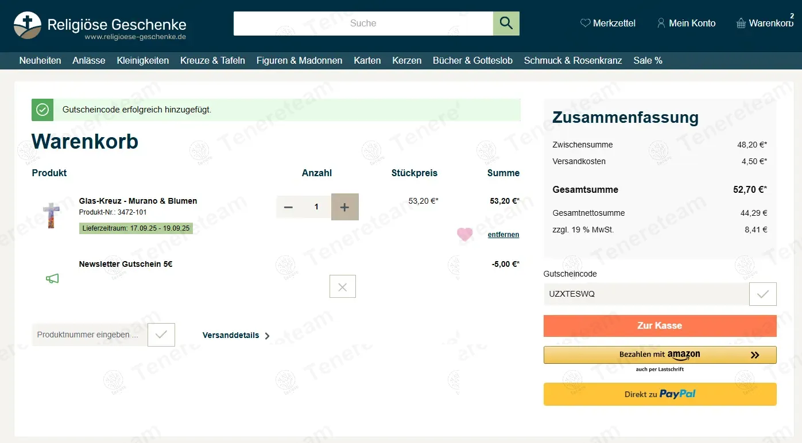Open the Bücher & Gotteslob menu
The width and height of the screenshot is (802, 443).
click(x=473, y=60)
